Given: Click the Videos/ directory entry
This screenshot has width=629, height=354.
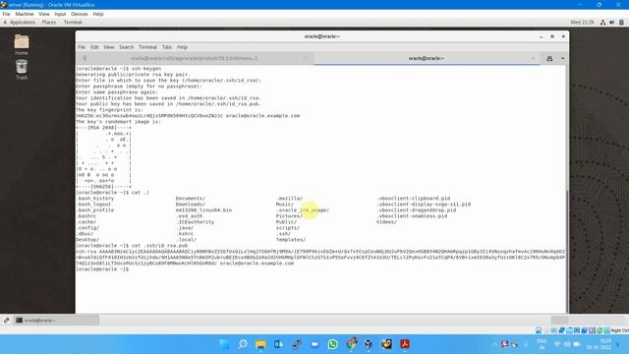Looking at the screenshot, I should point(386,222).
